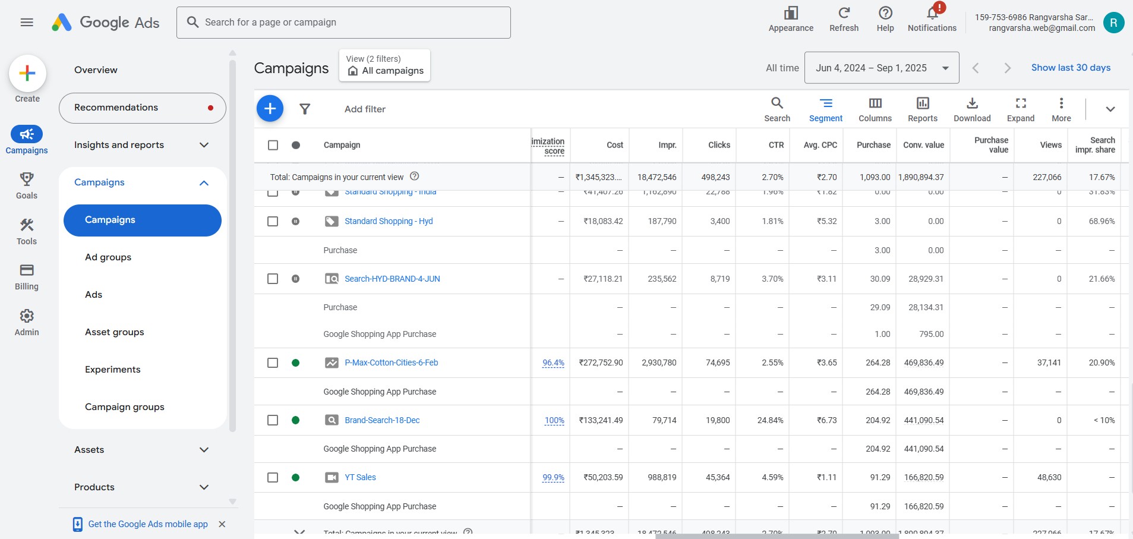Image resolution: width=1133 pixels, height=539 pixels.
Task: Open the Reports icon in toolbar
Action: (x=922, y=103)
